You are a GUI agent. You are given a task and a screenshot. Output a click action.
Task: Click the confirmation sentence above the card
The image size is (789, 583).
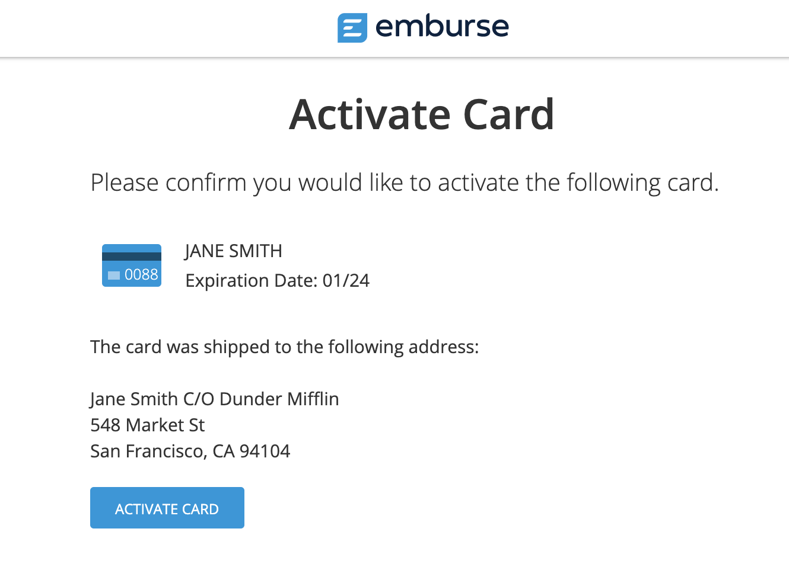pyautogui.click(x=404, y=182)
